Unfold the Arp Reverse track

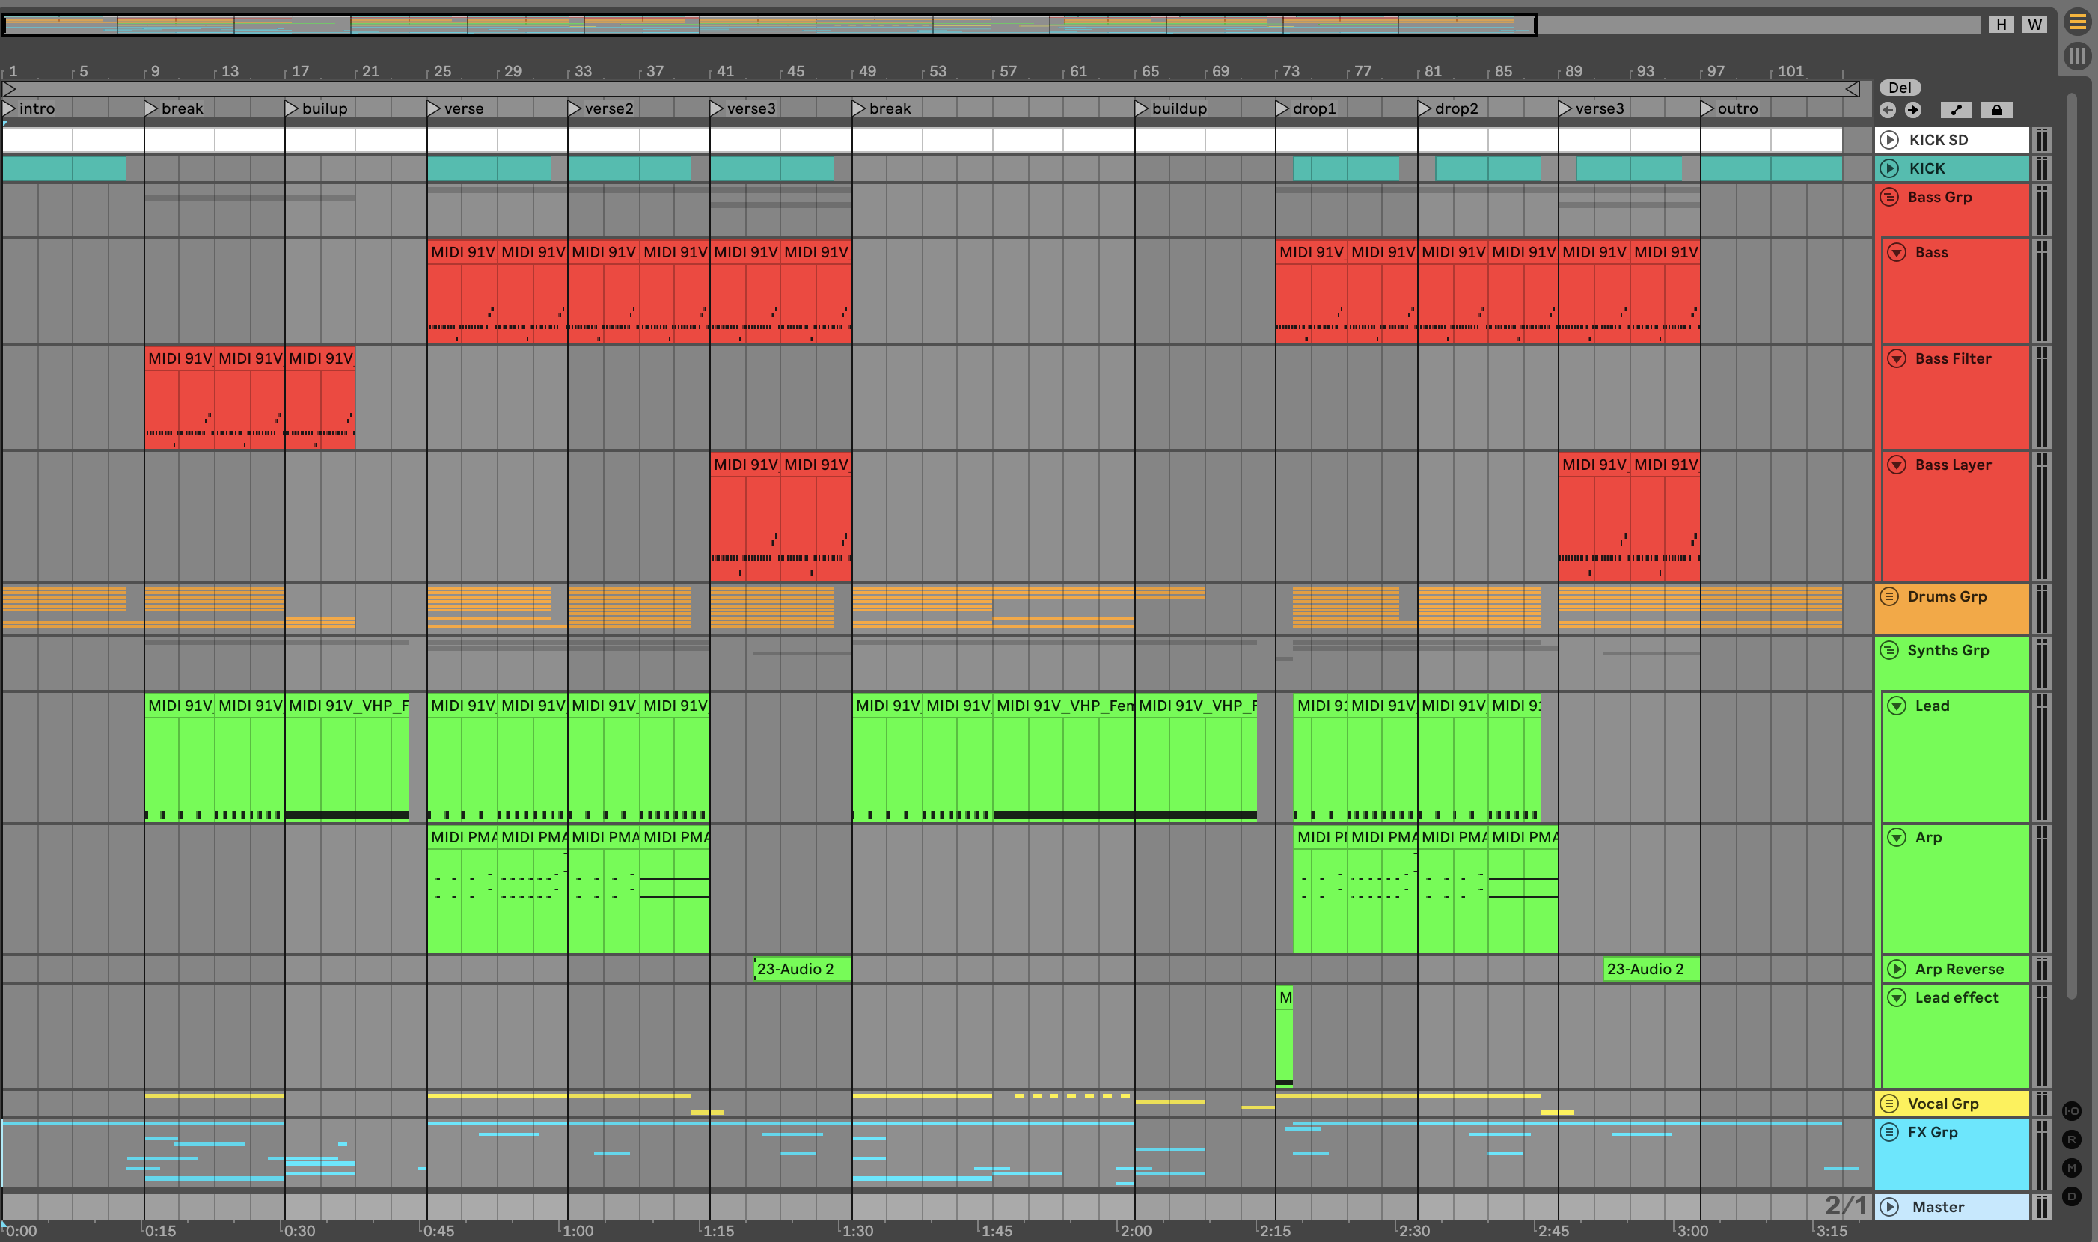click(x=1896, y=968)
